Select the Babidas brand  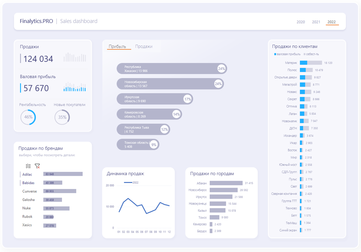tap(28, 183)
